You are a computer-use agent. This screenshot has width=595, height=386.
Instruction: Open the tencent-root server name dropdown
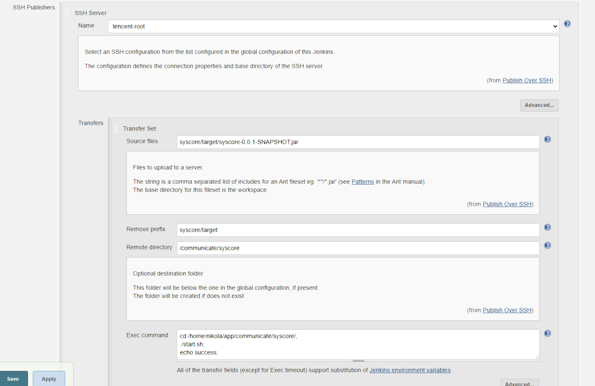(x=333, y=26)
